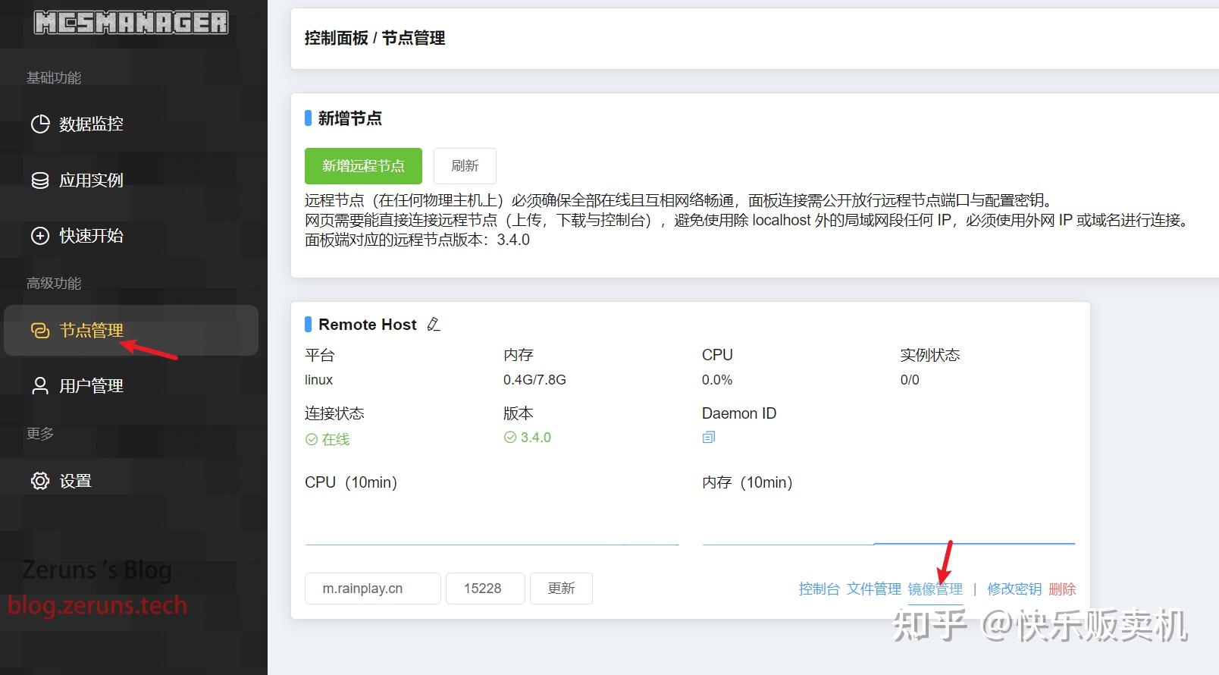Edit Remote Host name pencil icon
The width and height of the screenshot is (1219, 675).
(x=434, y=325)
